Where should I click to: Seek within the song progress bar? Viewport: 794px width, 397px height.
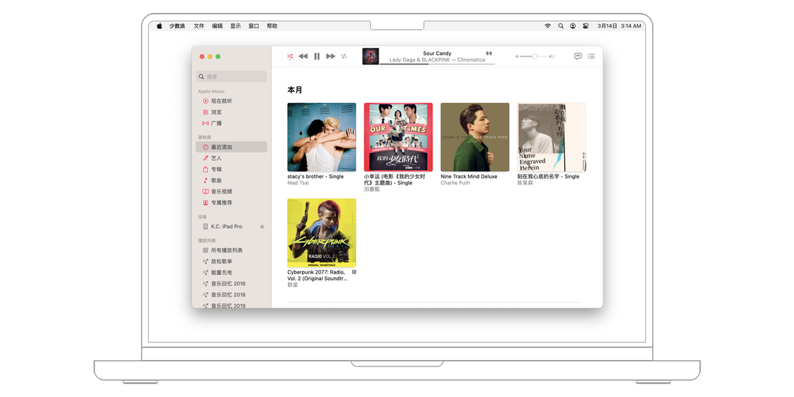point(437,64)
